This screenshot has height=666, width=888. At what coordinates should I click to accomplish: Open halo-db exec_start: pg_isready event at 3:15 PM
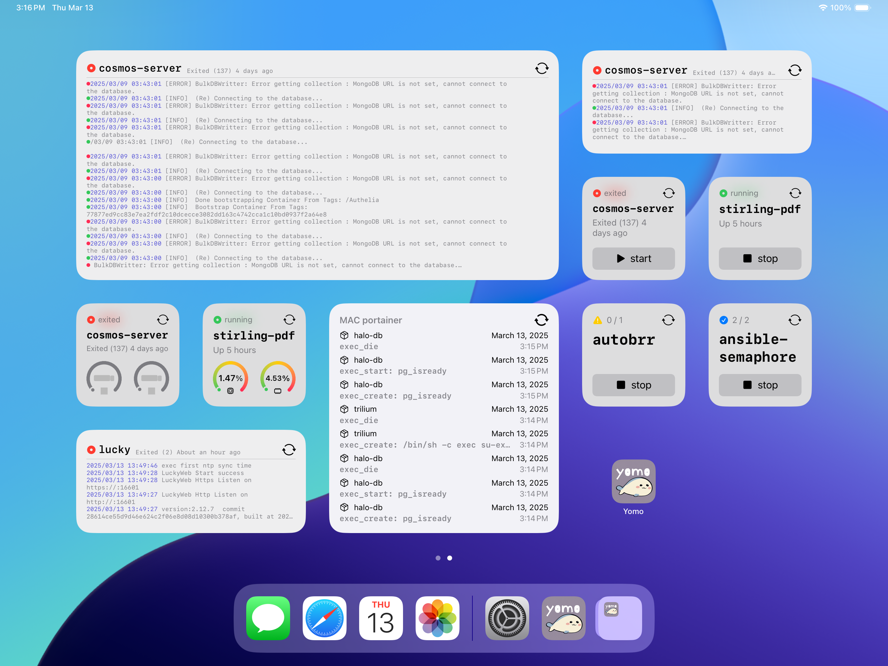[x=444, y=365]
